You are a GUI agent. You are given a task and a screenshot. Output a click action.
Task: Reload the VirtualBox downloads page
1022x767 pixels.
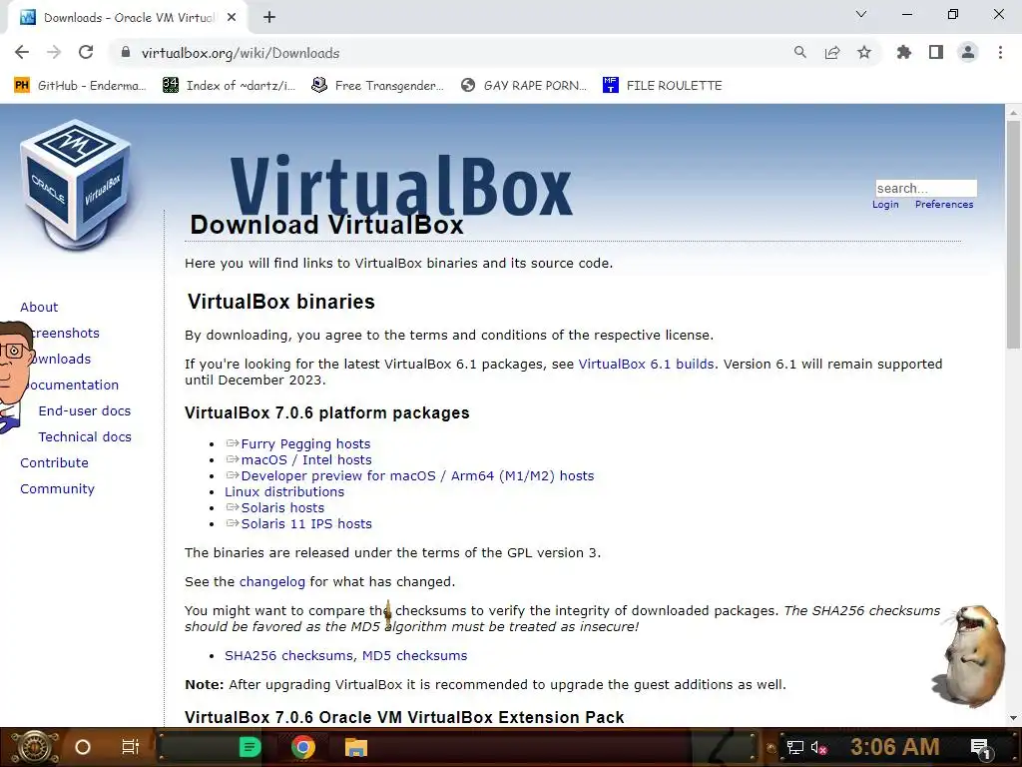tap(86, 53)
